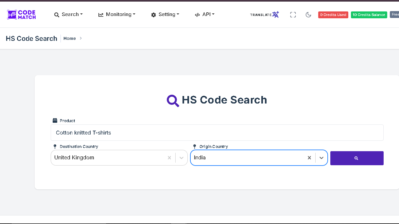Click the box icon next to Product

tap(55, 120)
